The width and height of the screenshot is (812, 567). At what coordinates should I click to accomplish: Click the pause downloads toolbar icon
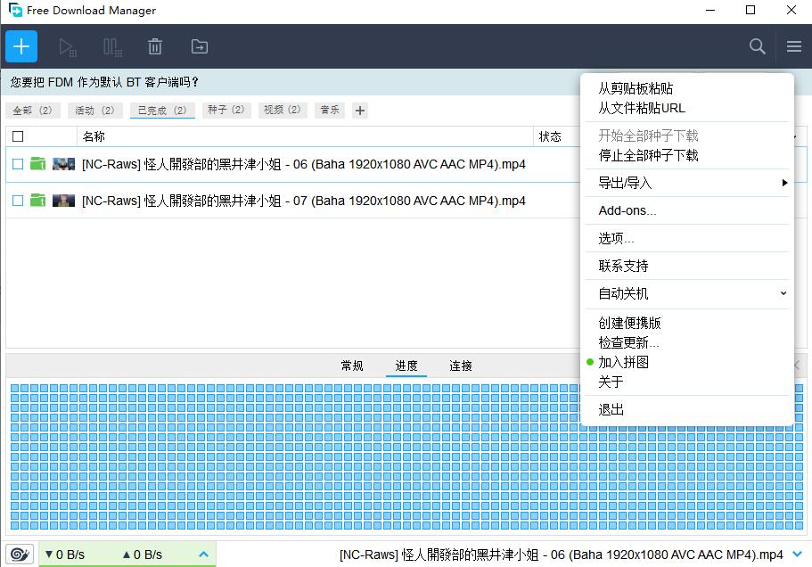[112, 46]
